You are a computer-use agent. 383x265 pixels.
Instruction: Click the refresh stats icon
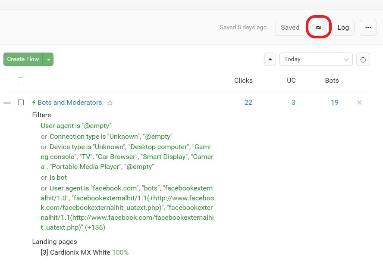pyautogui.click(x=363, y=59)
